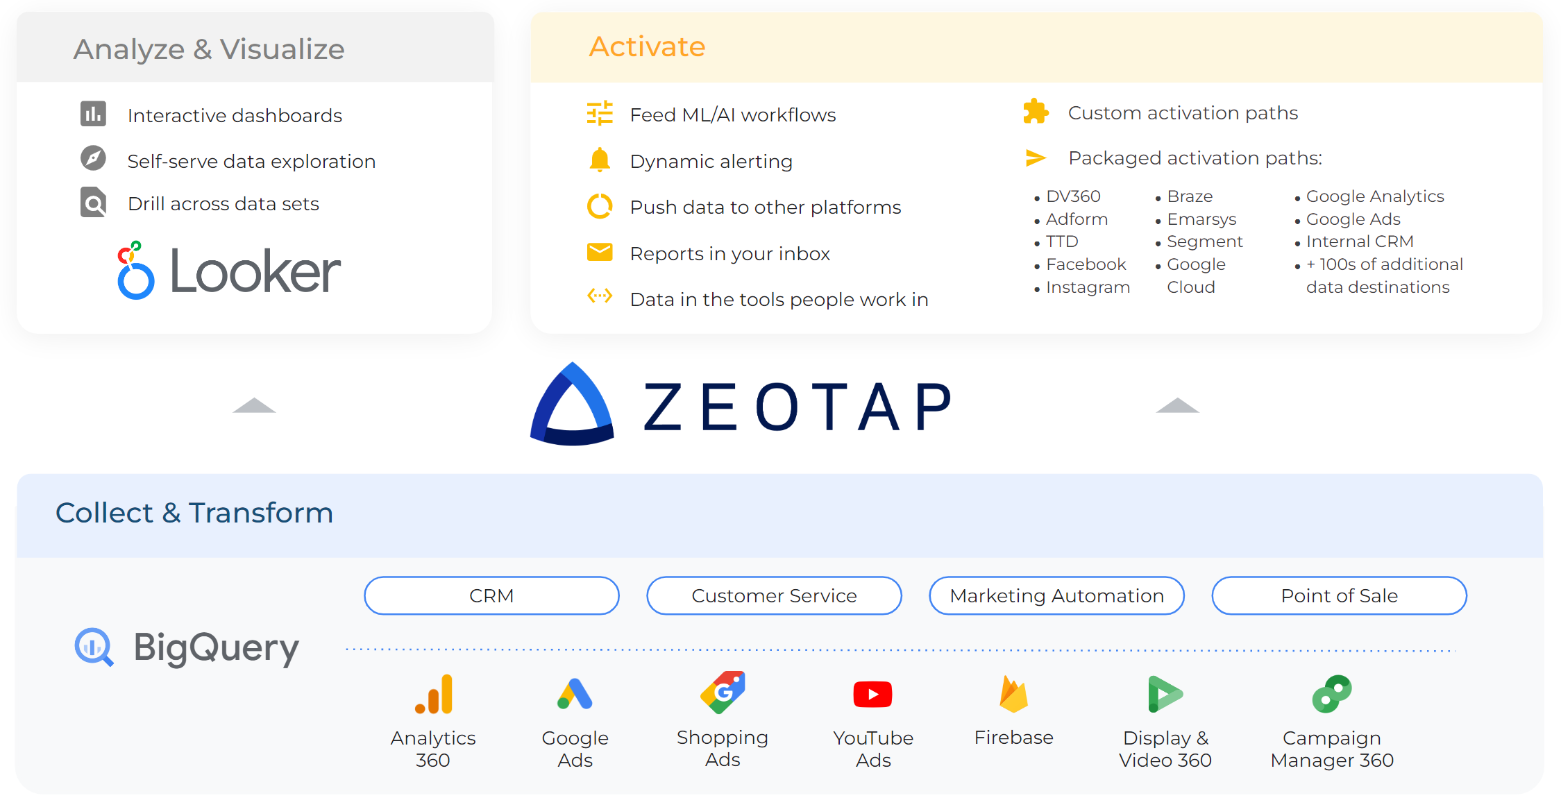Screen dimensions: 1561x807
Task: Click the Feed ML/AI workflows text
Action: [x=733, y=114]
